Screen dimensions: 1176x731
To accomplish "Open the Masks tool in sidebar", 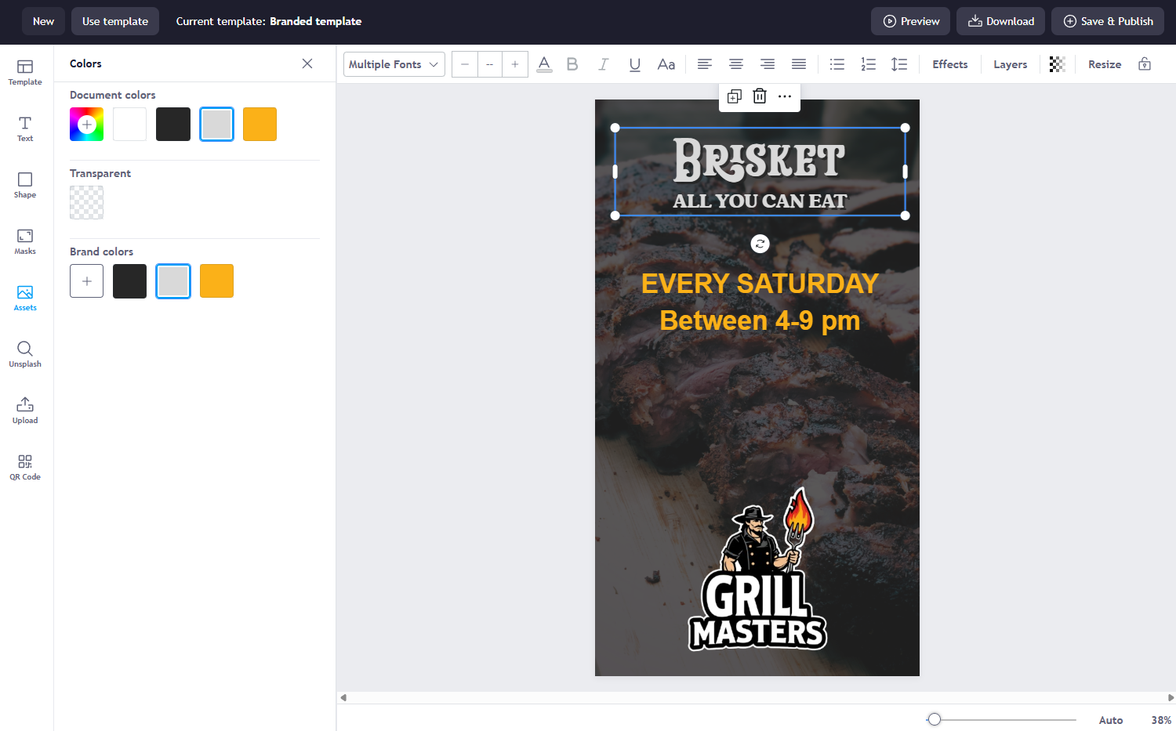I will [x=25, y=241].
